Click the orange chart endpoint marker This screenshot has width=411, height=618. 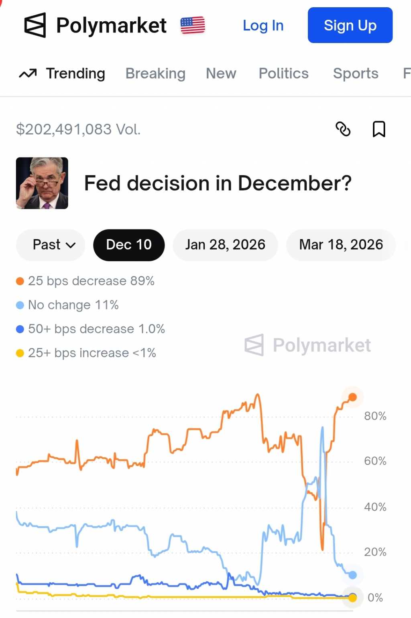tap(352, 397)
